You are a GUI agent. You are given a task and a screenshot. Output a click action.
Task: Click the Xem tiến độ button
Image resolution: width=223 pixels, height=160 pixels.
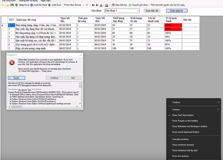coord(152,11)
